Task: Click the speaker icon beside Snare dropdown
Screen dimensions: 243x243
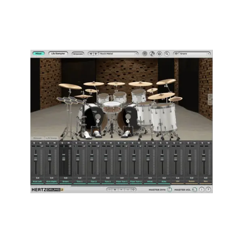Action: click(x=176, y=54)
